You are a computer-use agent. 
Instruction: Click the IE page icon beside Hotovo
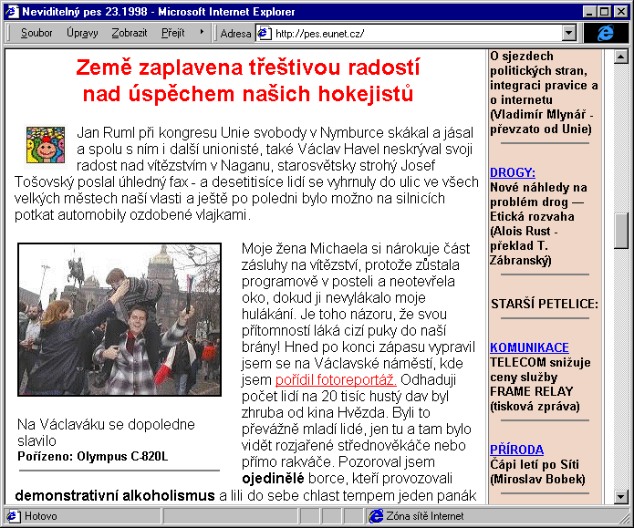click(14, 516)
